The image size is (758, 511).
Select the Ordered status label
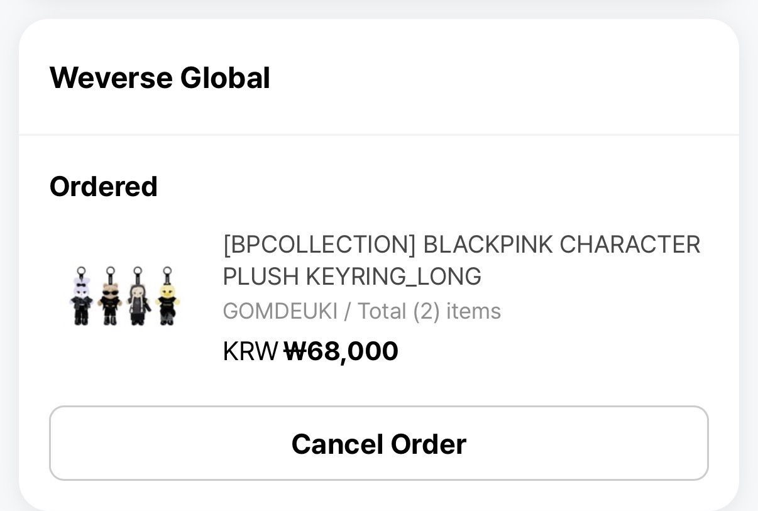point(103,187)
